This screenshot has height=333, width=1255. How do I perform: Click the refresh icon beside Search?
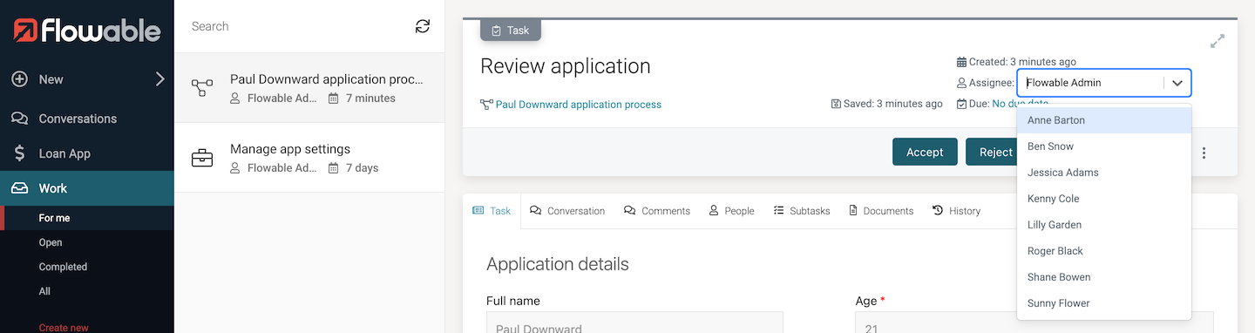[x=423, y=26]
